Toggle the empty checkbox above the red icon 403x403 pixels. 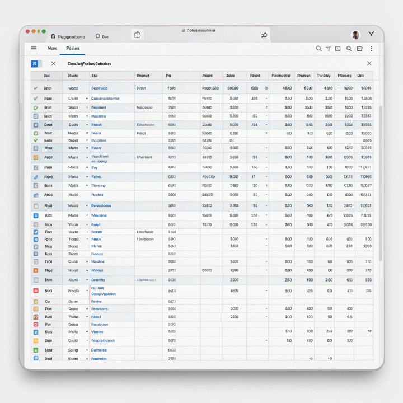pos(36,280)
